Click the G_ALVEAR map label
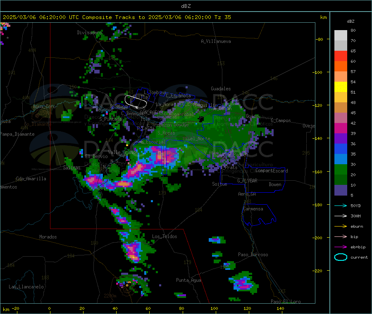Screen dimensions: 372x314 point(247,181)
